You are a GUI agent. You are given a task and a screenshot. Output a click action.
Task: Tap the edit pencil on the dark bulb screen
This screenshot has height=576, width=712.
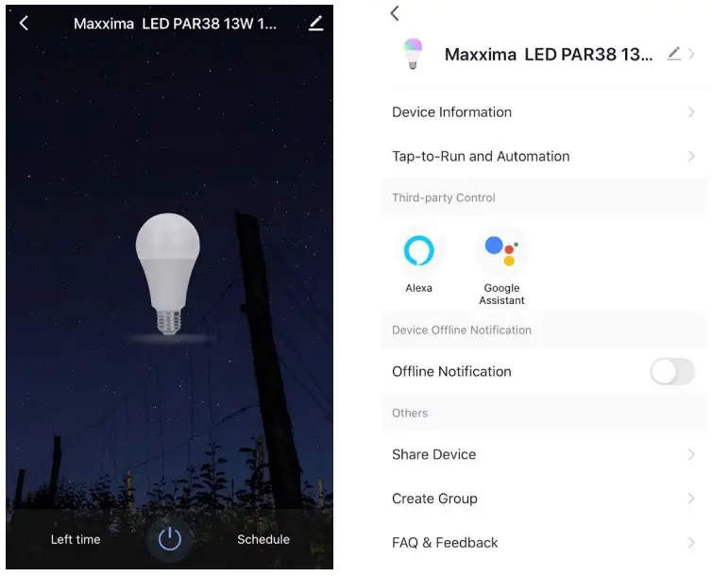pyautogui.click(x=316, y=24)
